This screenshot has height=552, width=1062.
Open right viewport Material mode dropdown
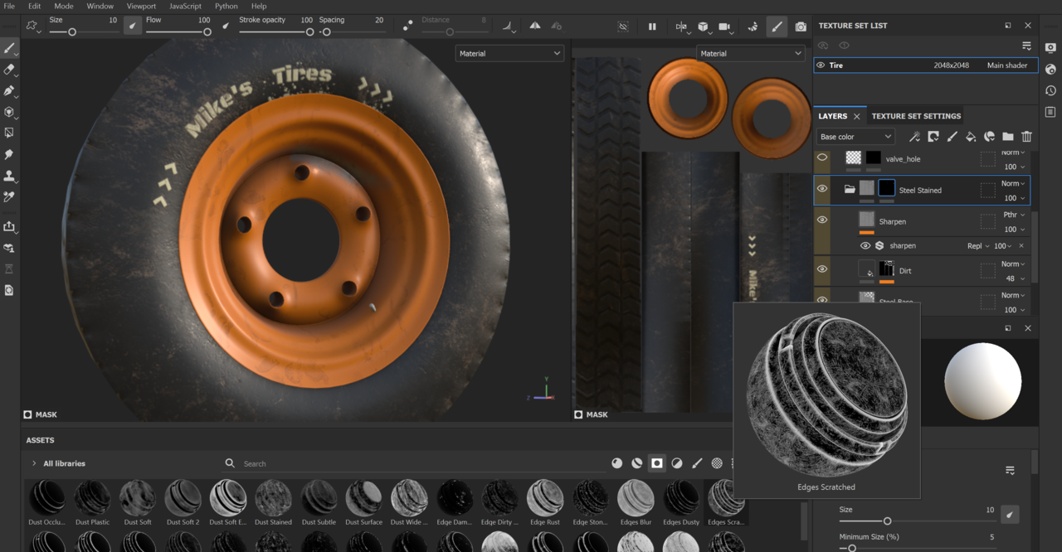(x=750, y=53)
